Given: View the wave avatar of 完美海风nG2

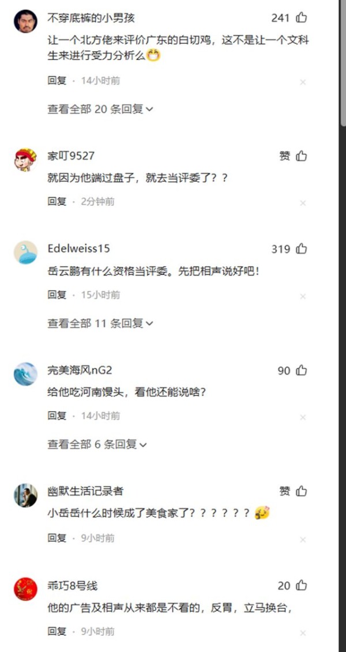Looking at the screenshot, I should point(26,374).
